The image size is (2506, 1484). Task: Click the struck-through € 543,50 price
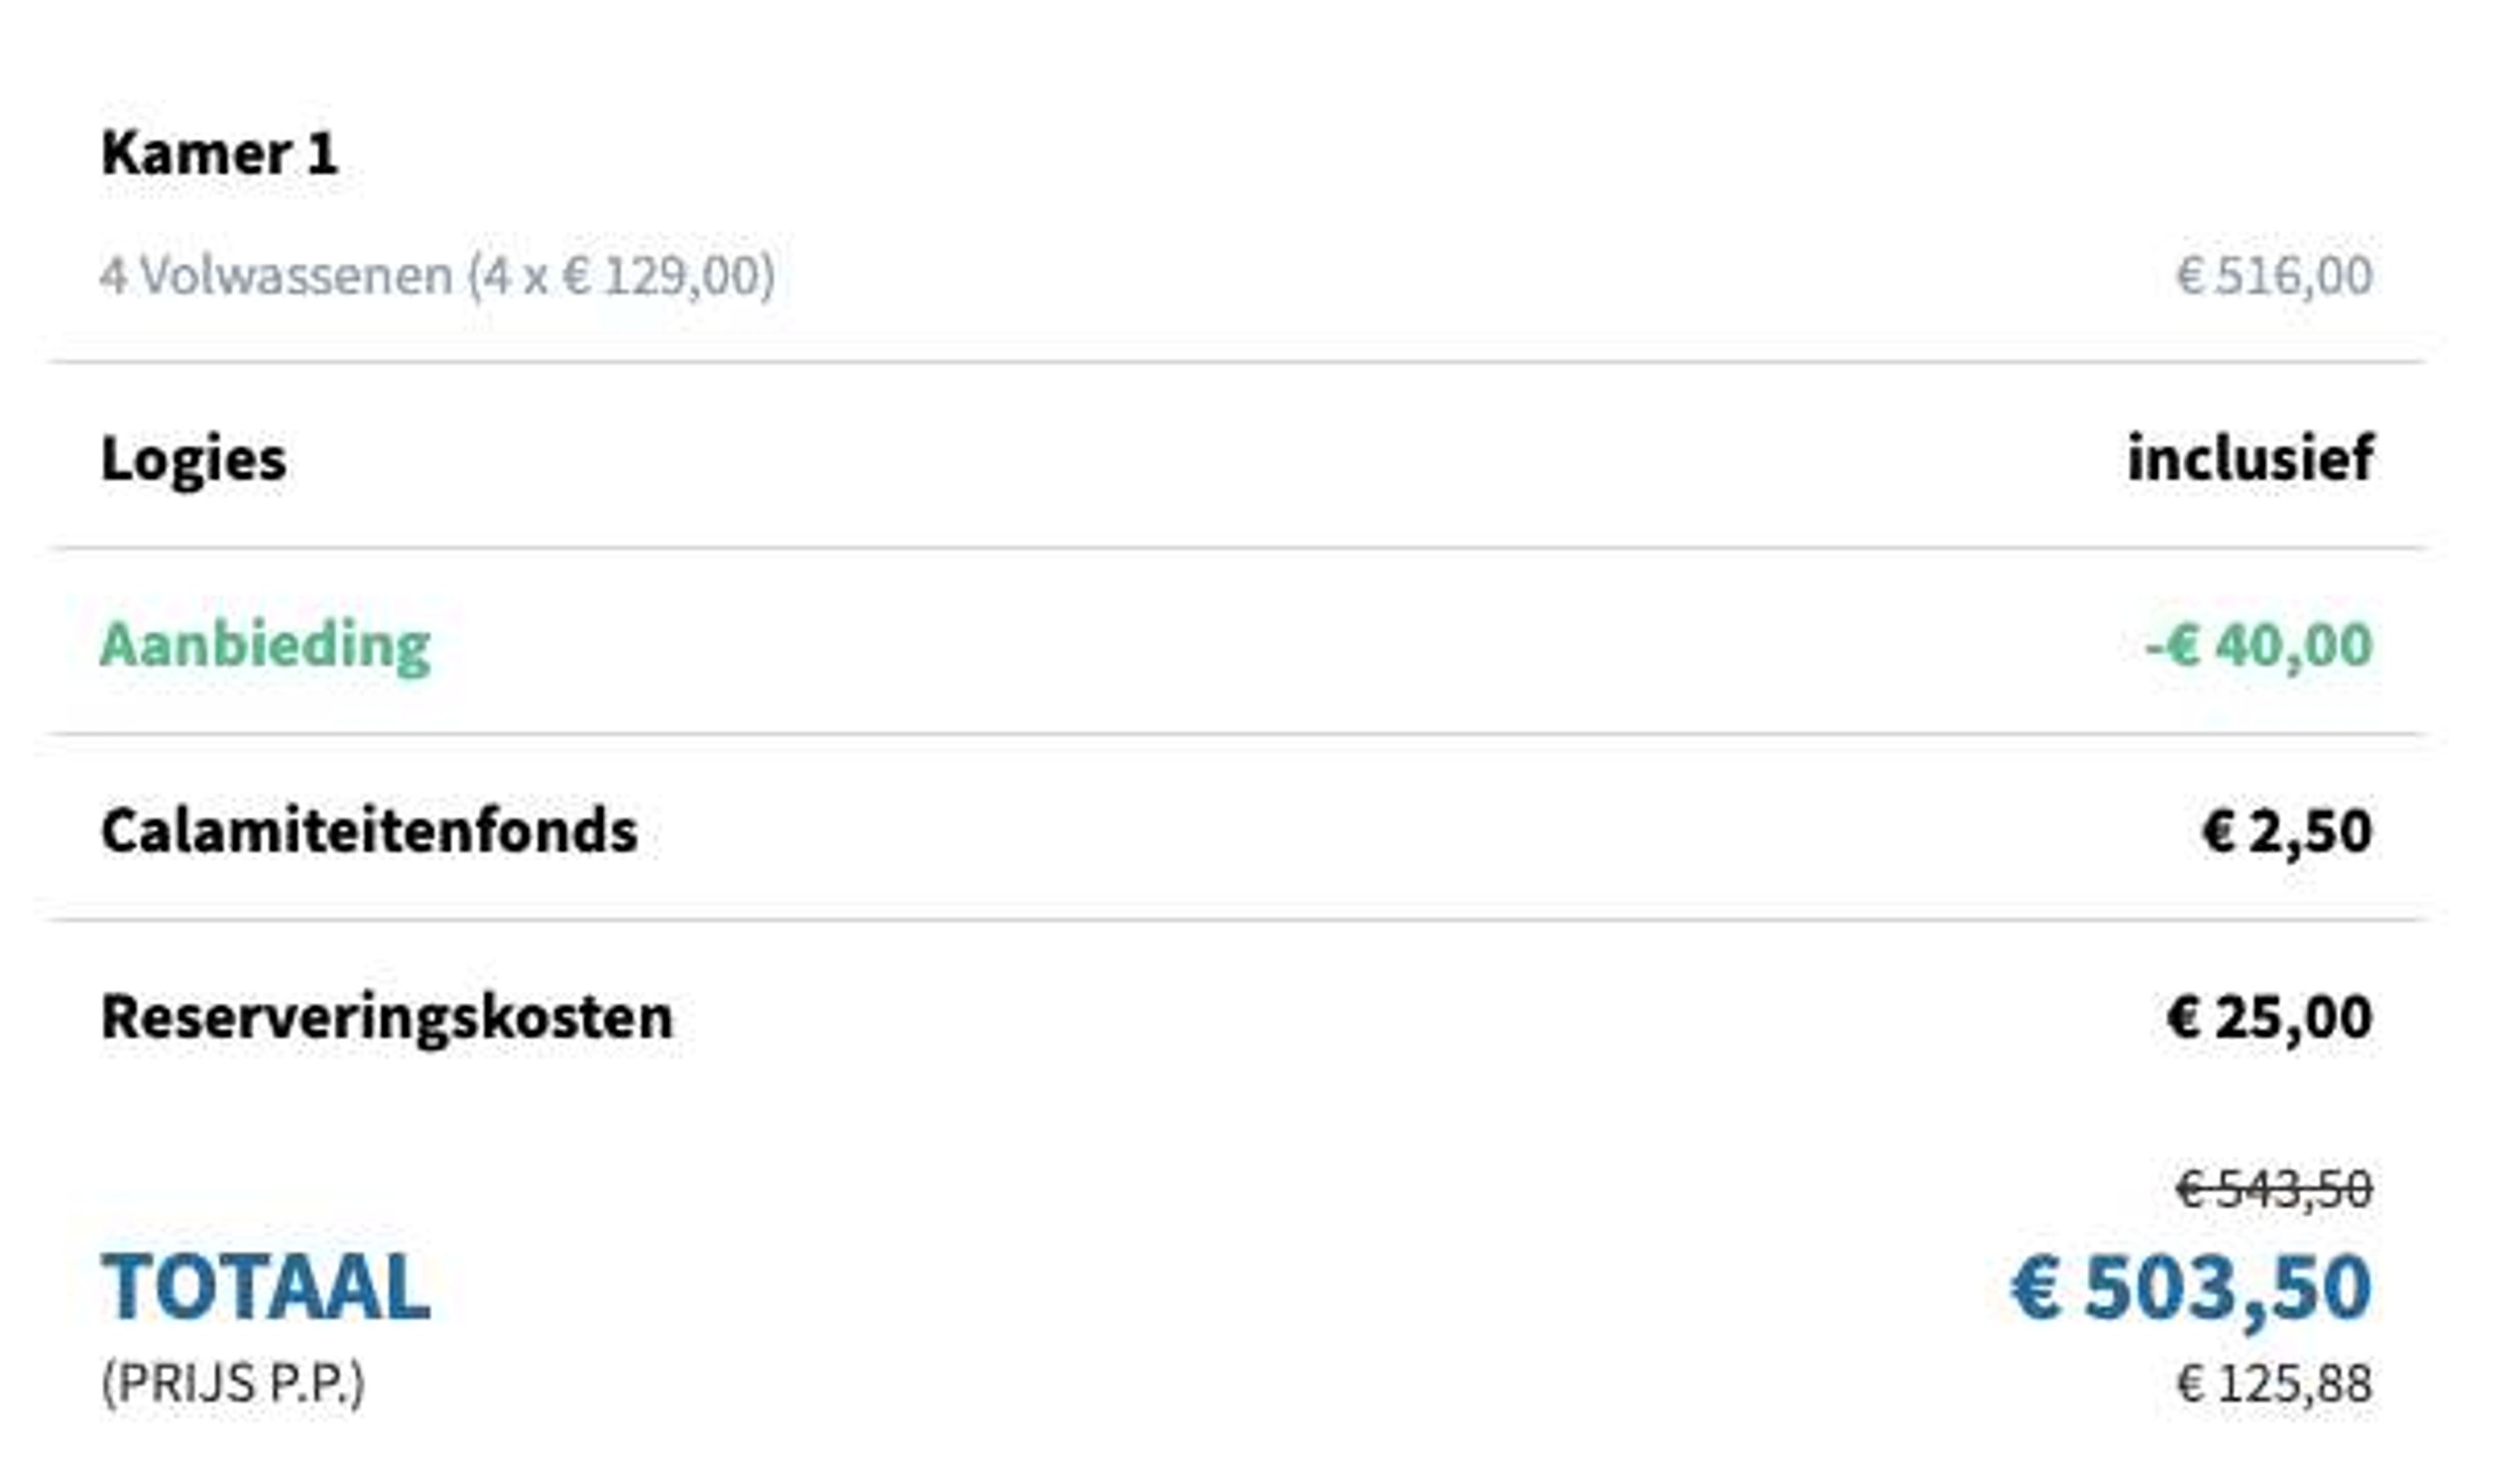[2274, 1189]
